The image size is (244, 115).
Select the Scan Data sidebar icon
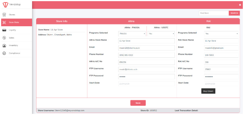(x=4, y=22)
